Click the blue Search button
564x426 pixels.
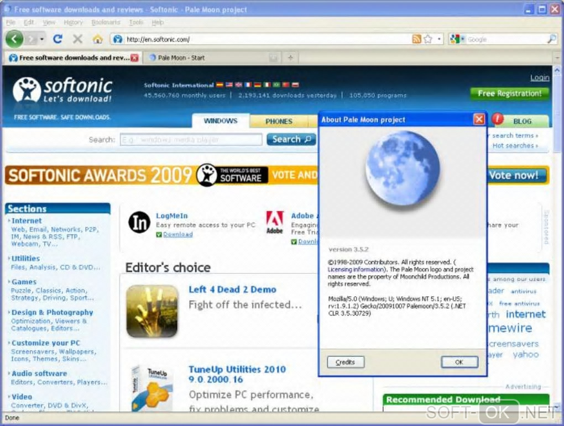click(291, 139)
